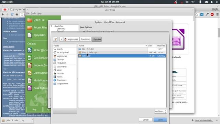Open Documents in Places sidebar
220x124 pixels.
click(65, 66)
